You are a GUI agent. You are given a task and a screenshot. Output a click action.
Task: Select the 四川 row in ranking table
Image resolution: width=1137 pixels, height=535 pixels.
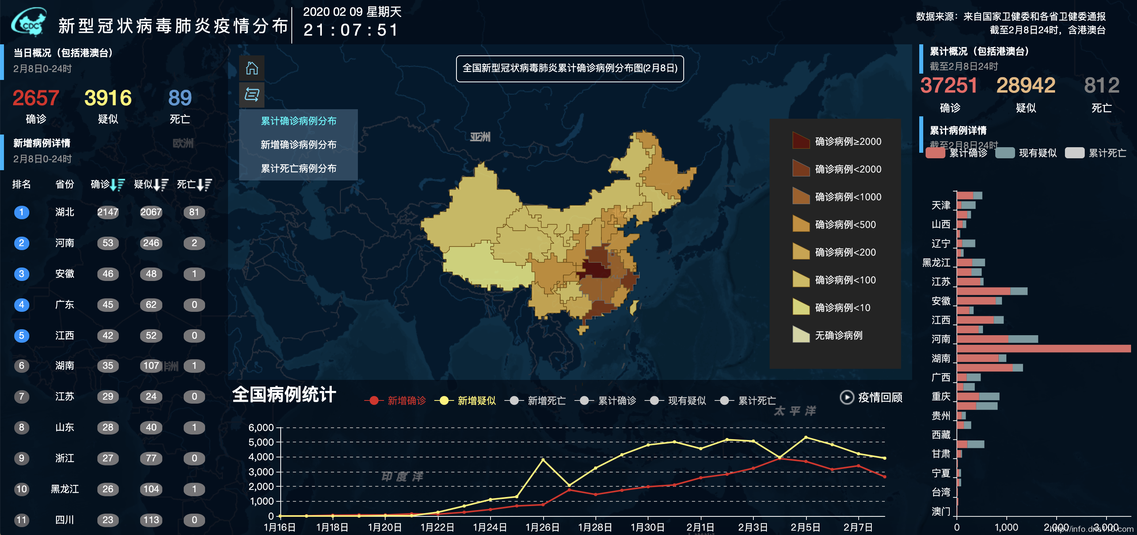click(x=109, y=520)
